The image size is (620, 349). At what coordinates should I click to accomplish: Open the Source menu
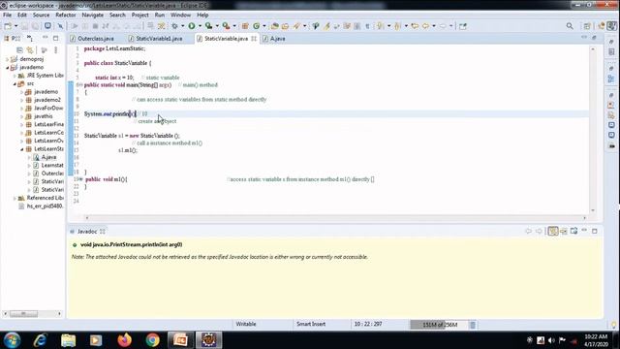(41, 16)
